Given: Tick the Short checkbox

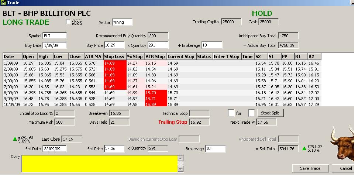Looking at the screenshot, I should point(68,22).
